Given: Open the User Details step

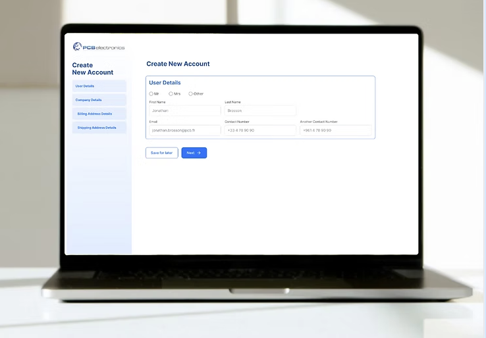Looking at the screenshot, I should tap(99, 86).
